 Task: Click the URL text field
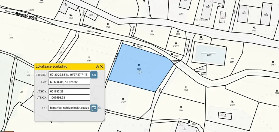[69, 108]
